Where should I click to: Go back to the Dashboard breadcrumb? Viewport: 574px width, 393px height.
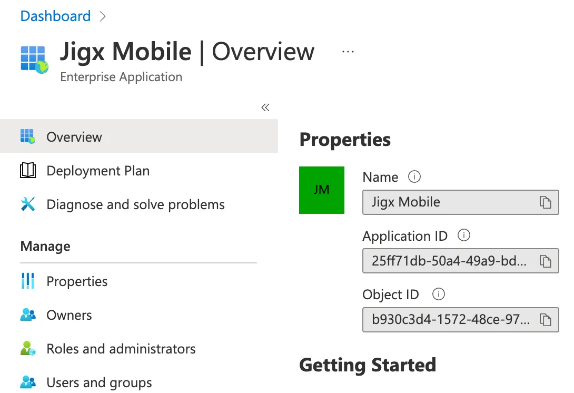click(55, 16)
